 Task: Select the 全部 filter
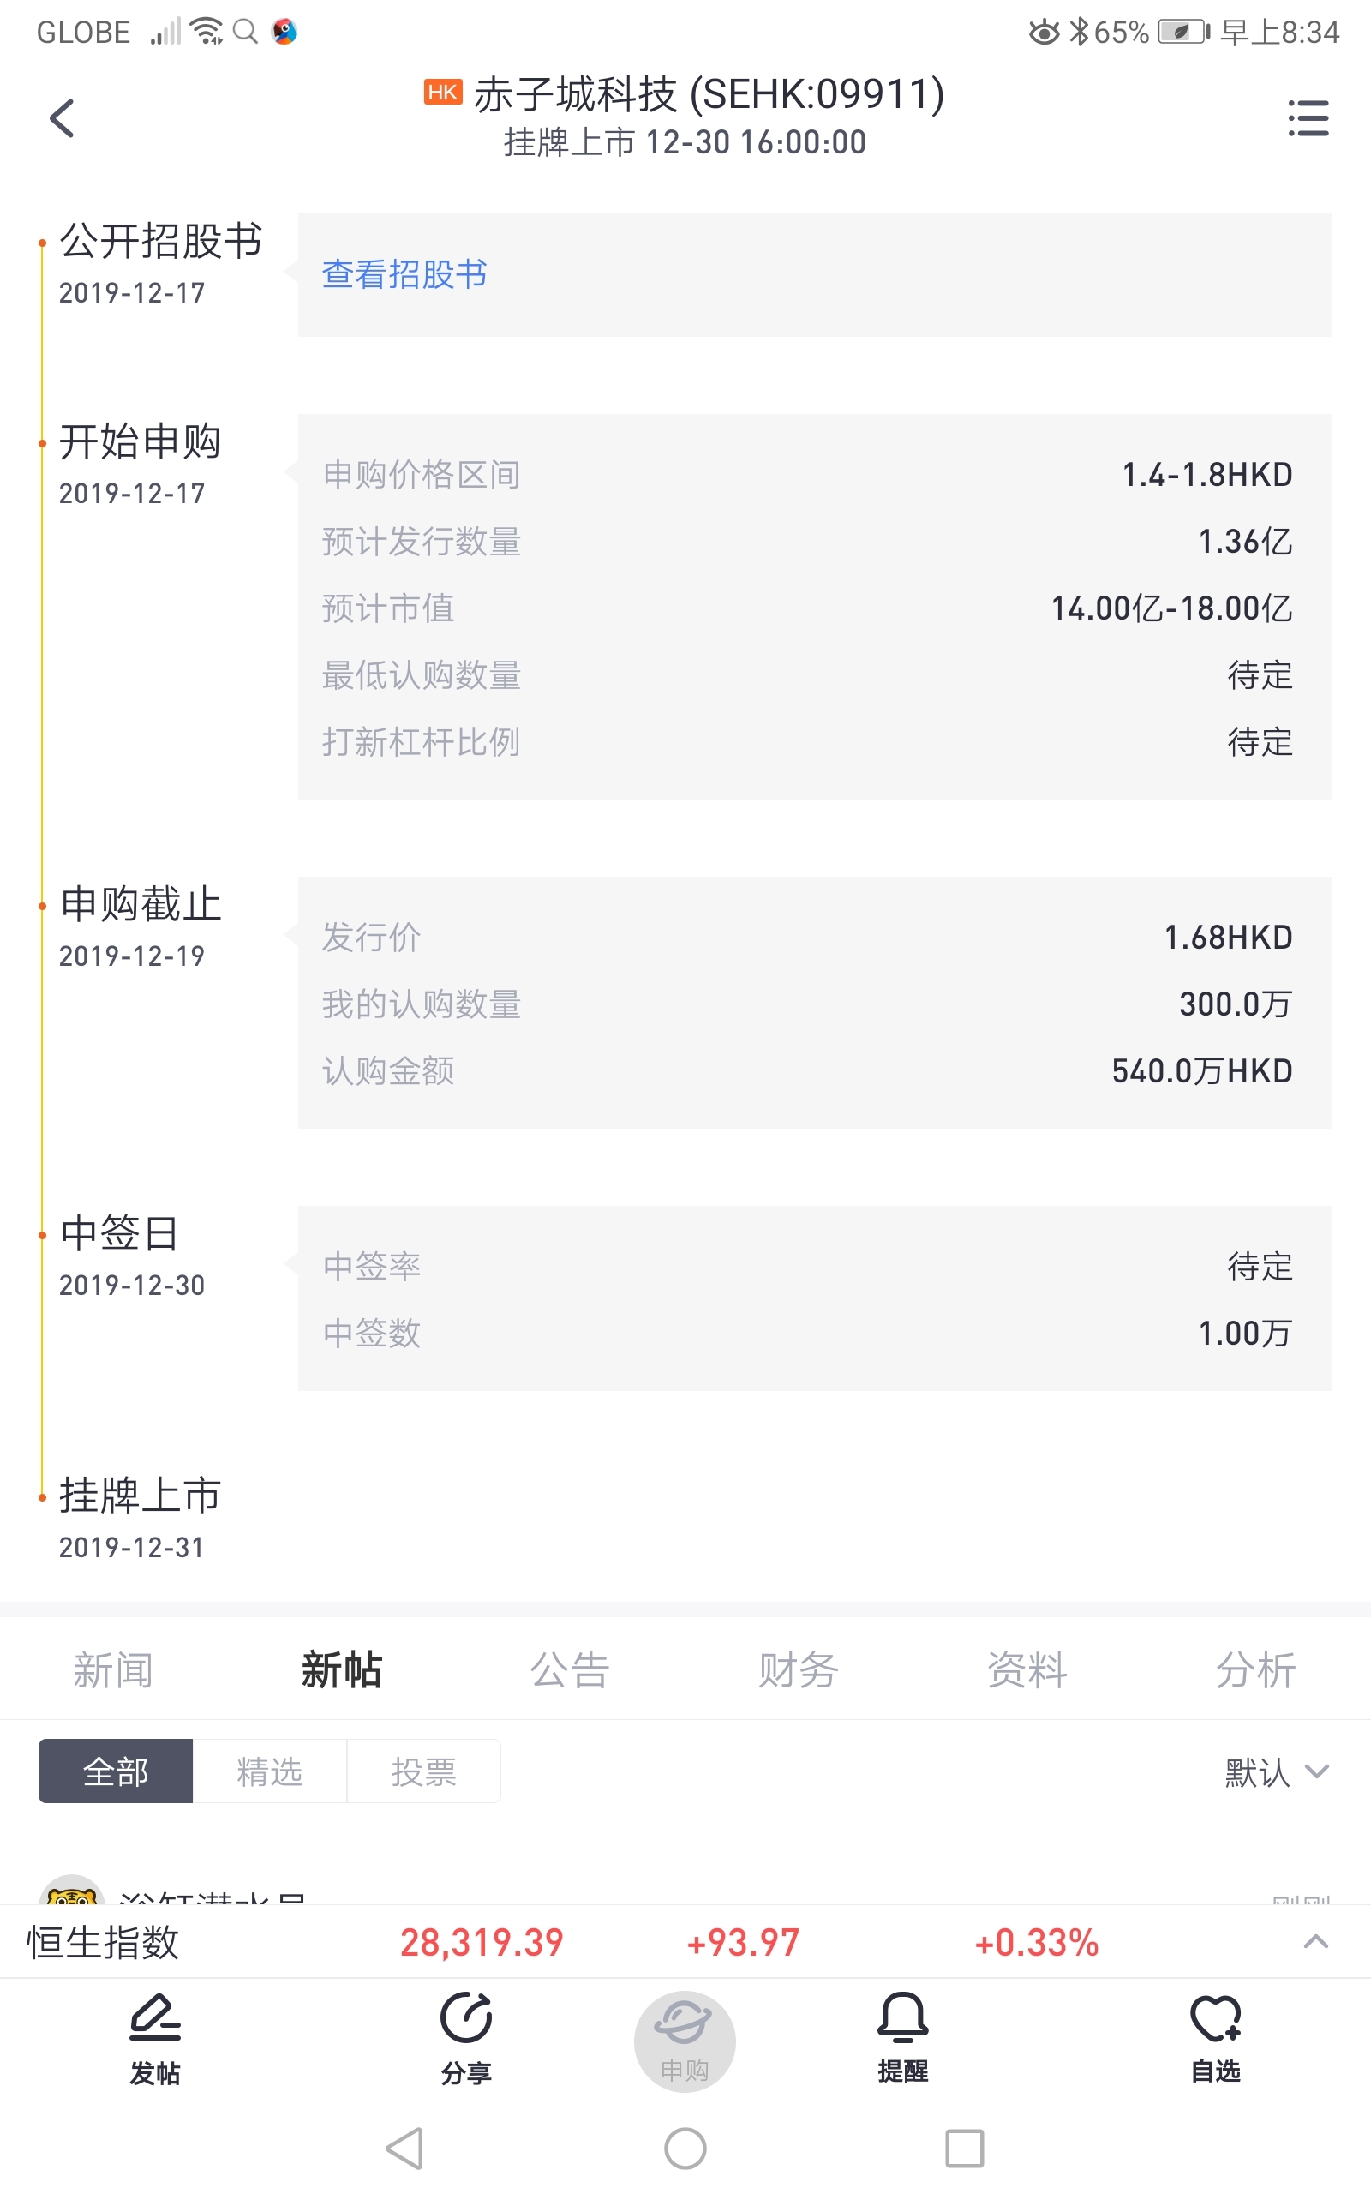point(115,1771)
